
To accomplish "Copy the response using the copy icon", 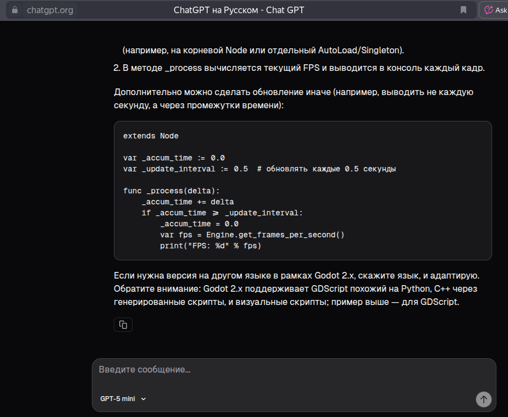I will pos(123,325).
